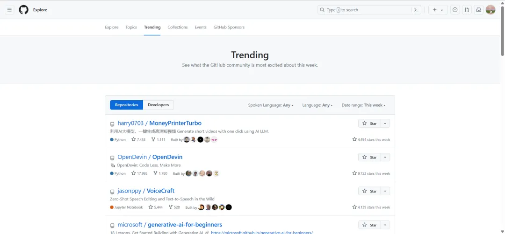505x234 pixels.
Task: Click first contributor avatar of VoiceCraft
Action: point(201,207)
